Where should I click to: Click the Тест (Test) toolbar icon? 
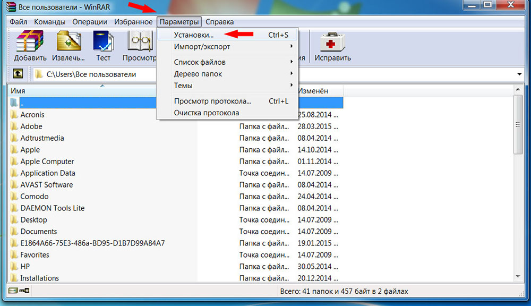pos(104,41)
